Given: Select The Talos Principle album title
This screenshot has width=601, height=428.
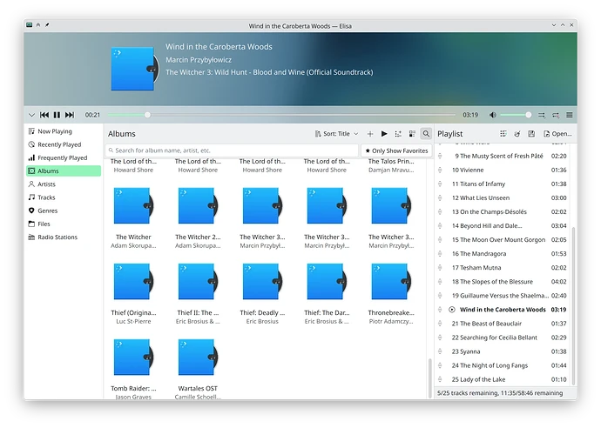Looking at the screenshot, I should click(x=391, y=161).
